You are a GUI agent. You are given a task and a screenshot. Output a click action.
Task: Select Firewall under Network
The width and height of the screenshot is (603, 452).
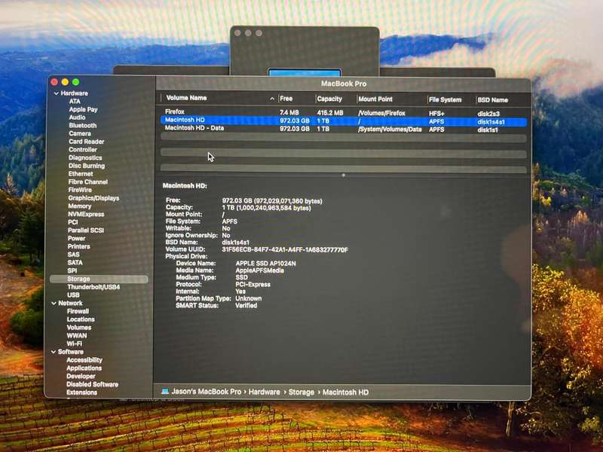[78, 311]
